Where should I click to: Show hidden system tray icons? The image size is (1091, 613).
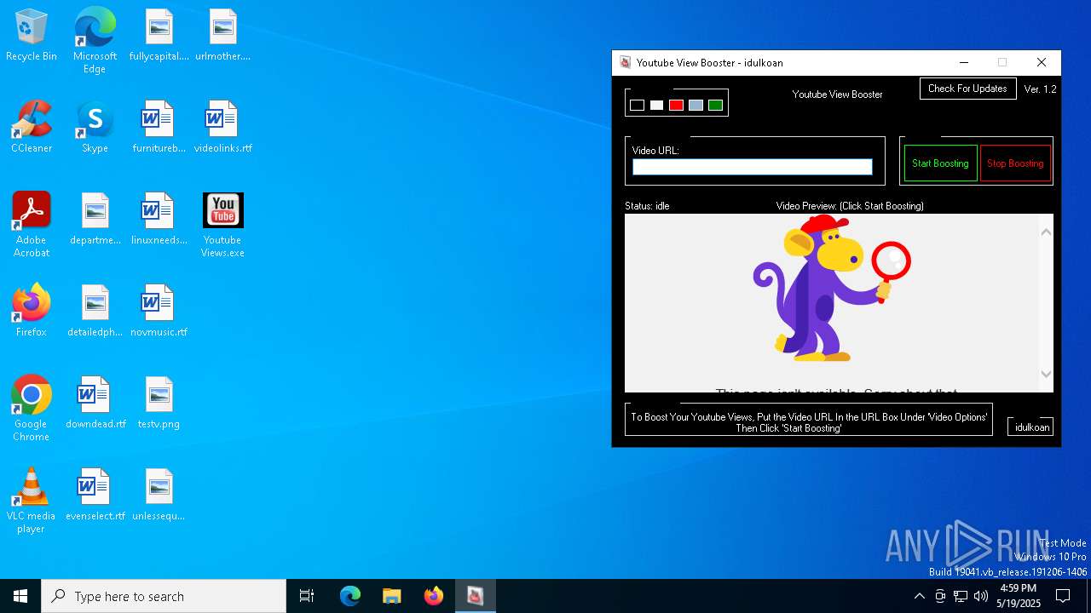pyautogui.click(x=919, y=596)
